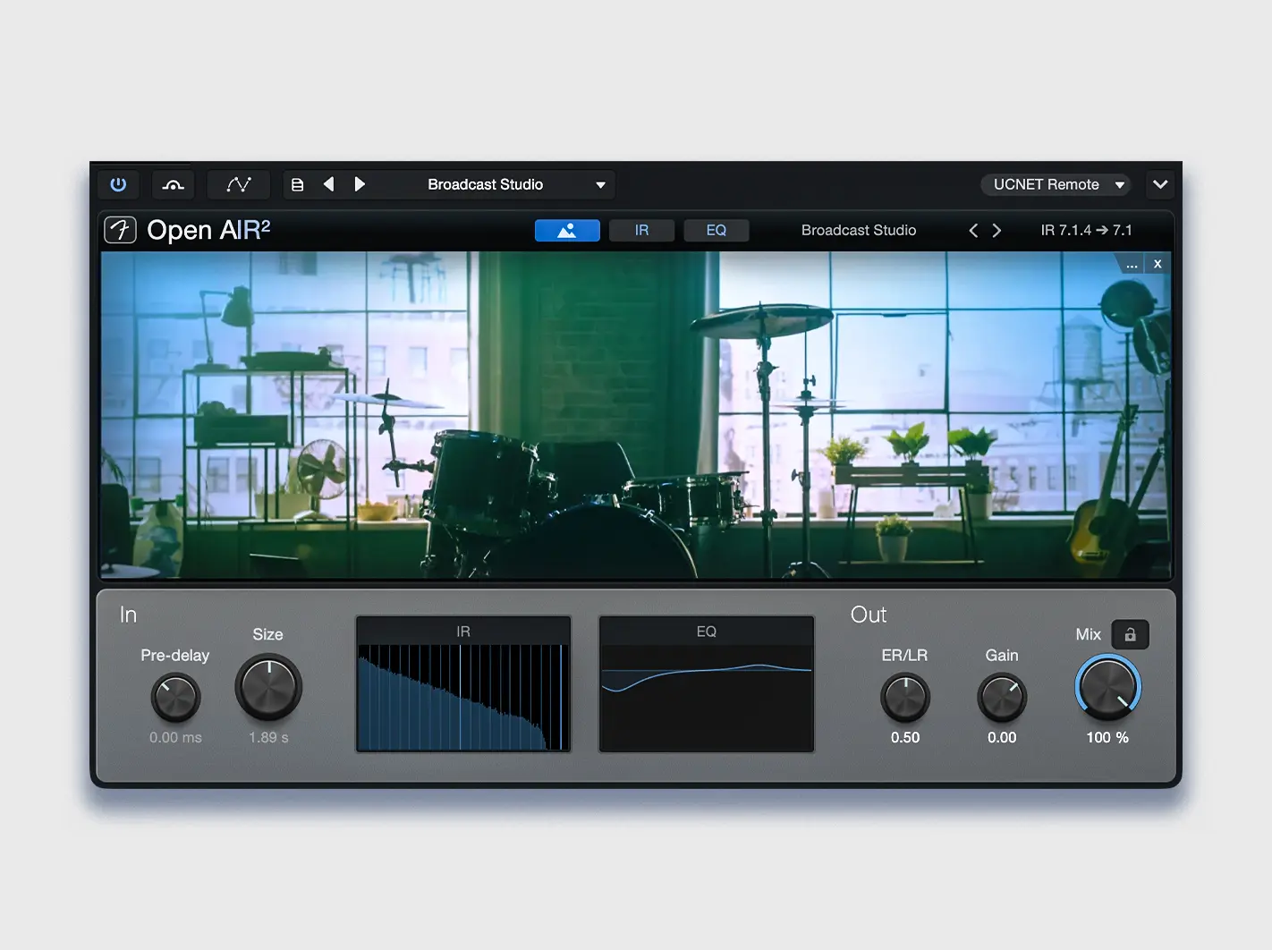The height and width of the screenshot is (950, 1272).
Task: Click the sidechain arc icon in toolbar
Action: pyautogui.click(x=174, y=184)
